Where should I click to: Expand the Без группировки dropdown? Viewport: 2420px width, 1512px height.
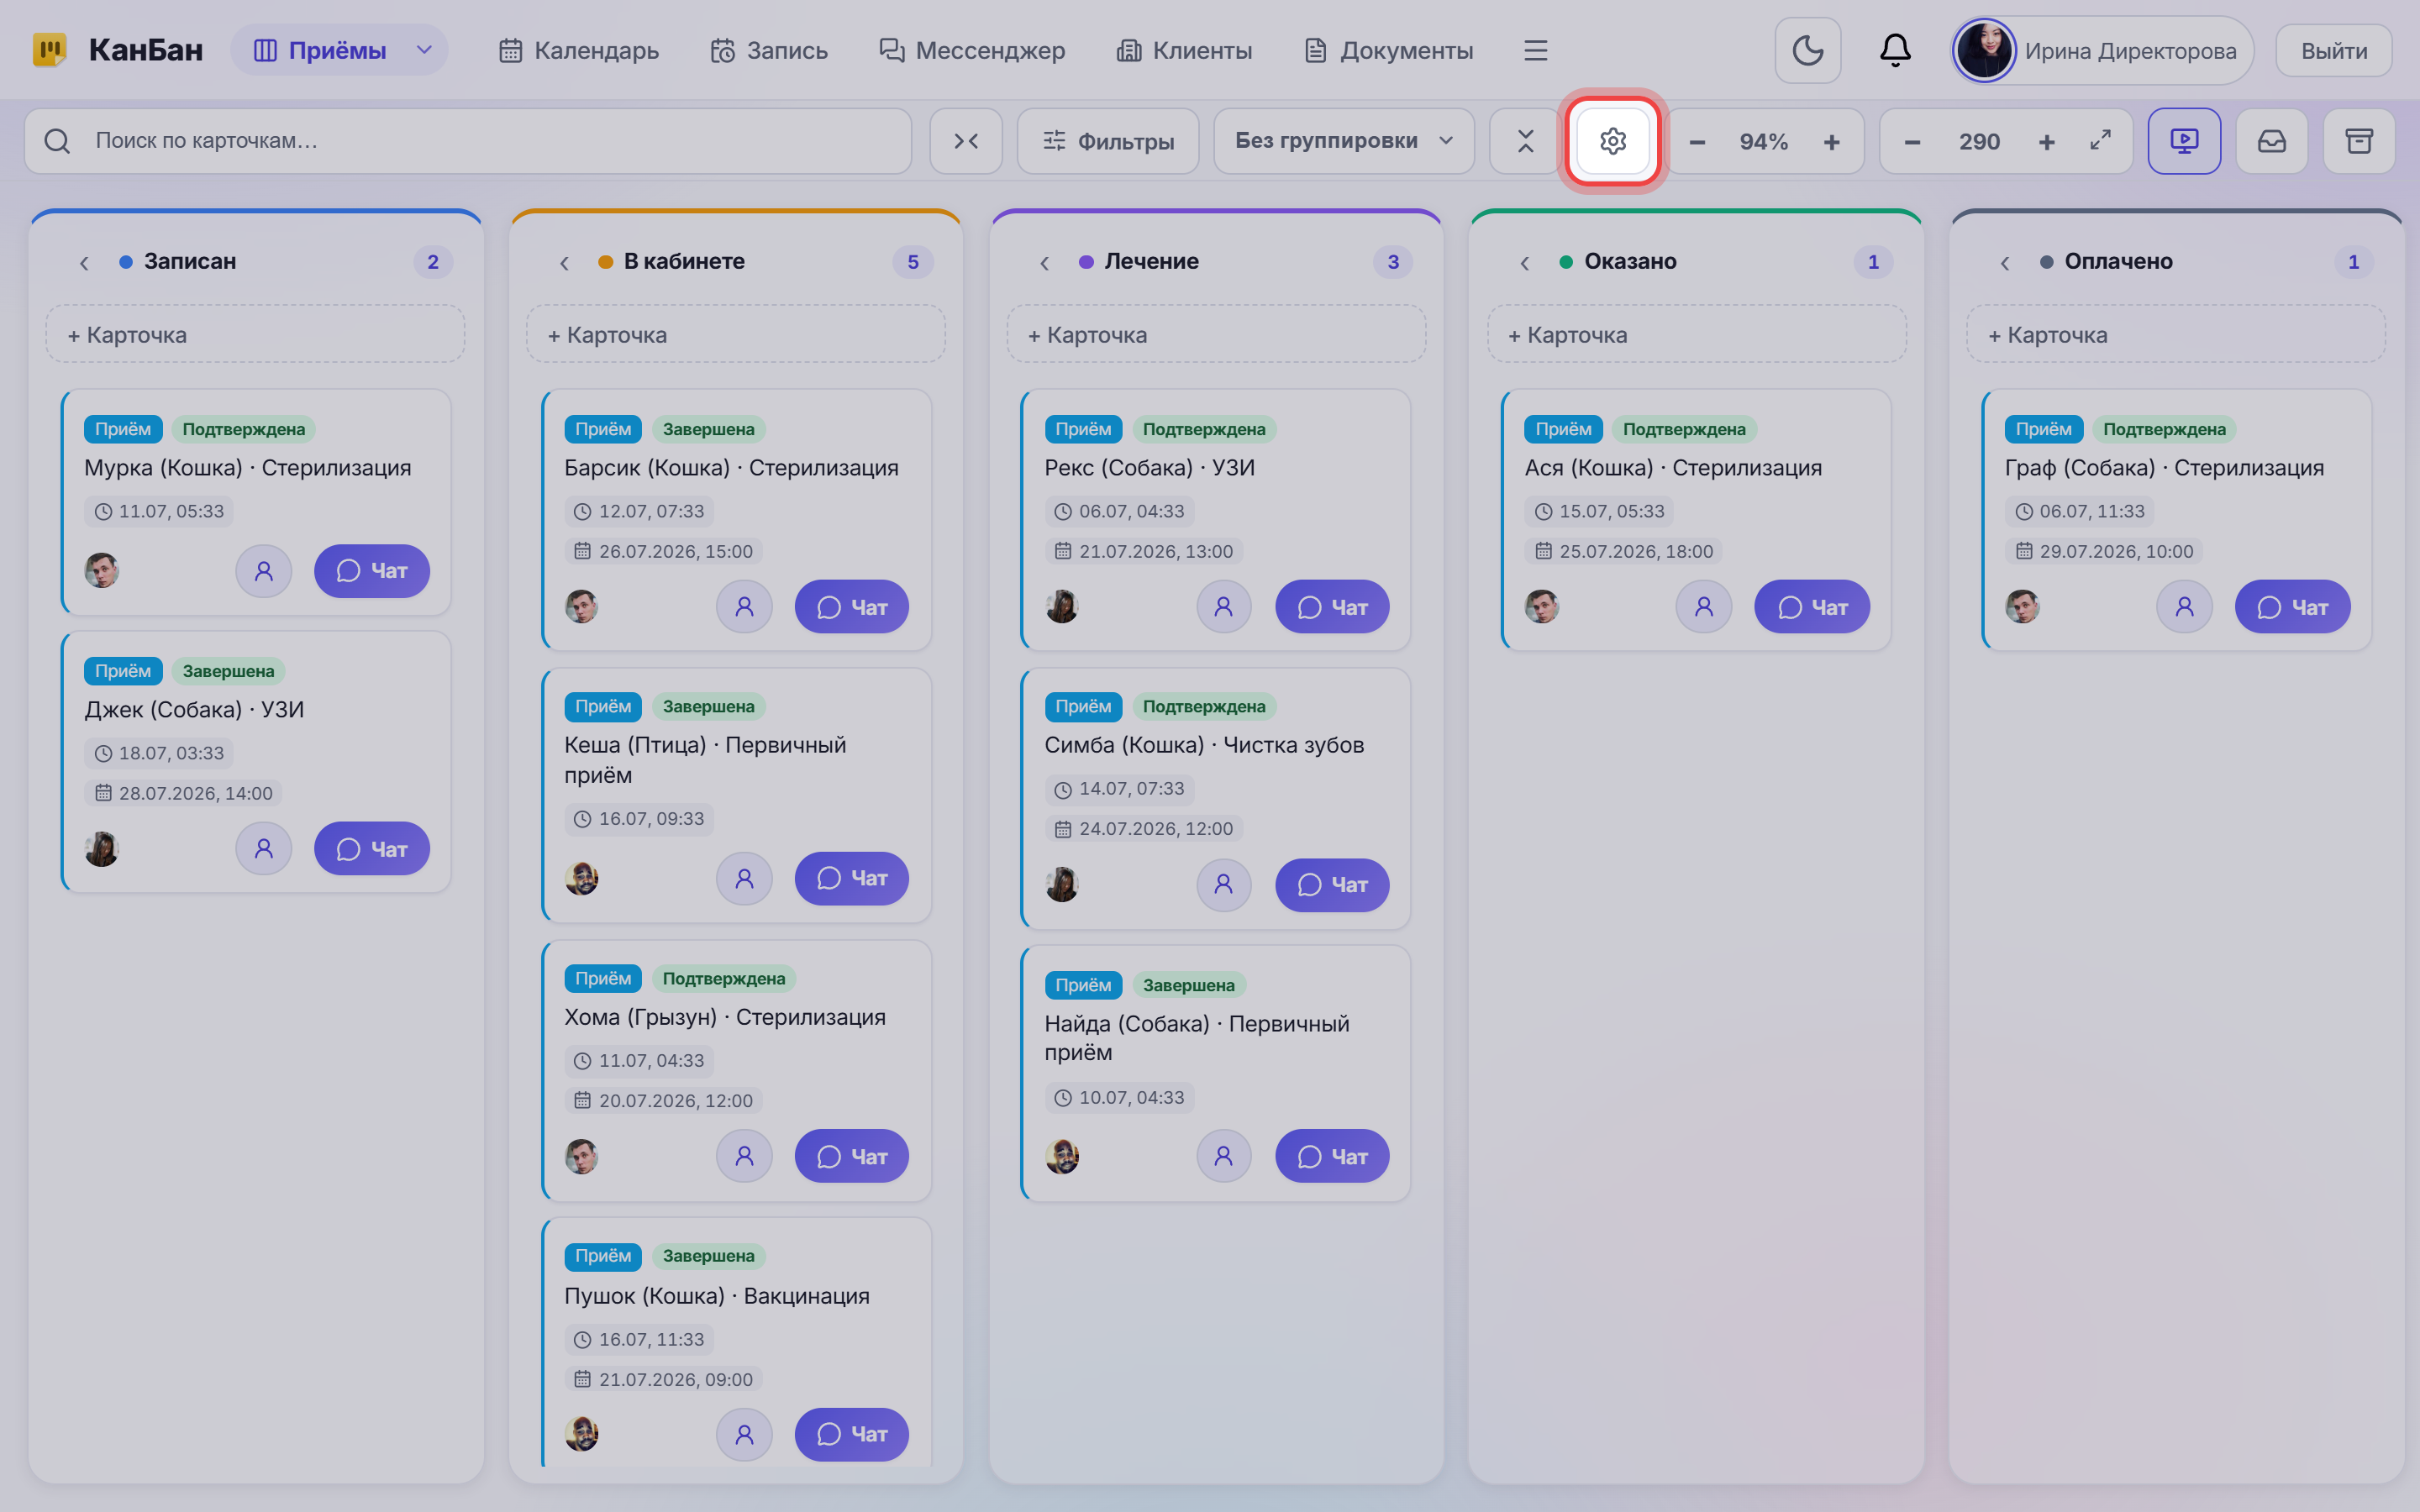pyautogui.click(x=1343, y=141)
